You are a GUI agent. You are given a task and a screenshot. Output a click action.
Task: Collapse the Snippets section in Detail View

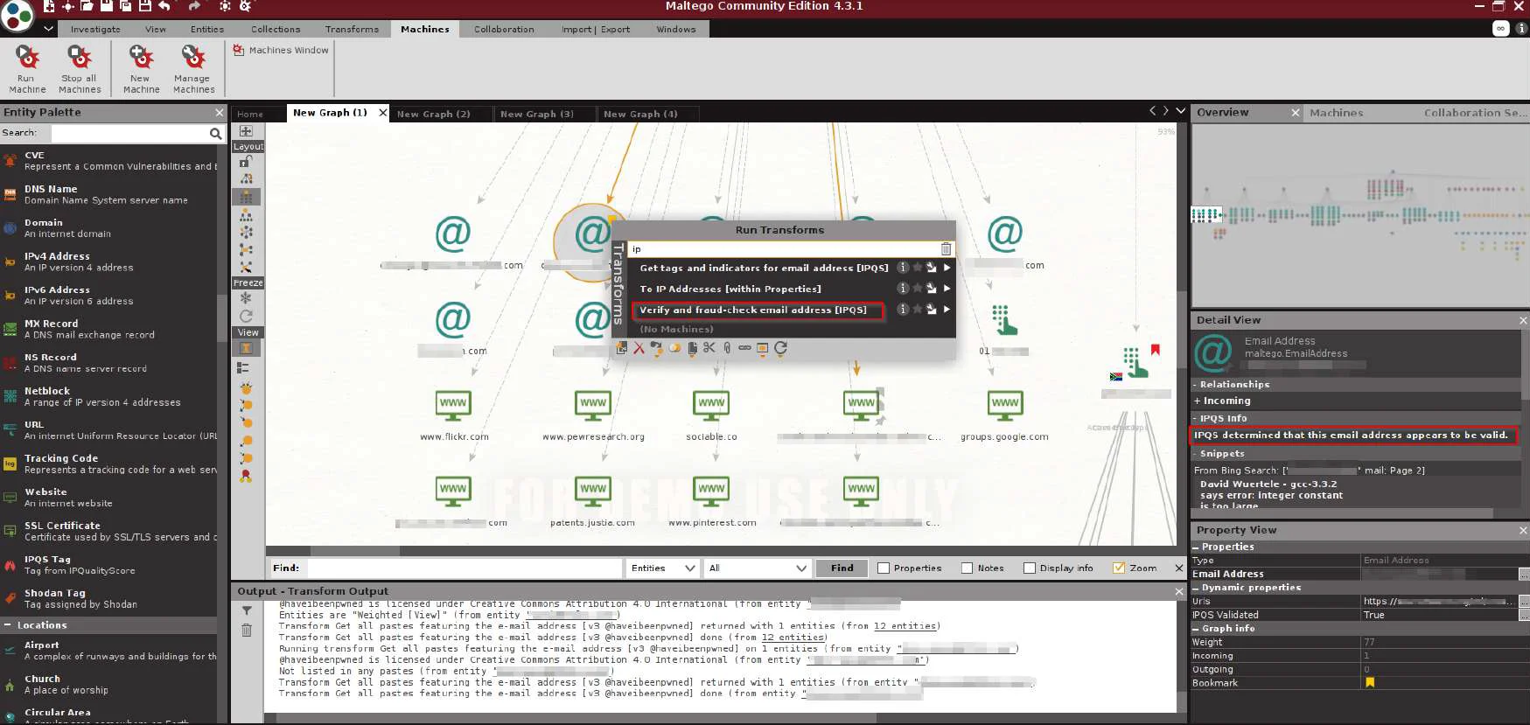click(x=1195, y=454)
